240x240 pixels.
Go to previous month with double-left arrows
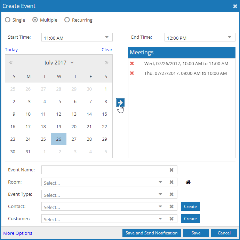(11, 63)
